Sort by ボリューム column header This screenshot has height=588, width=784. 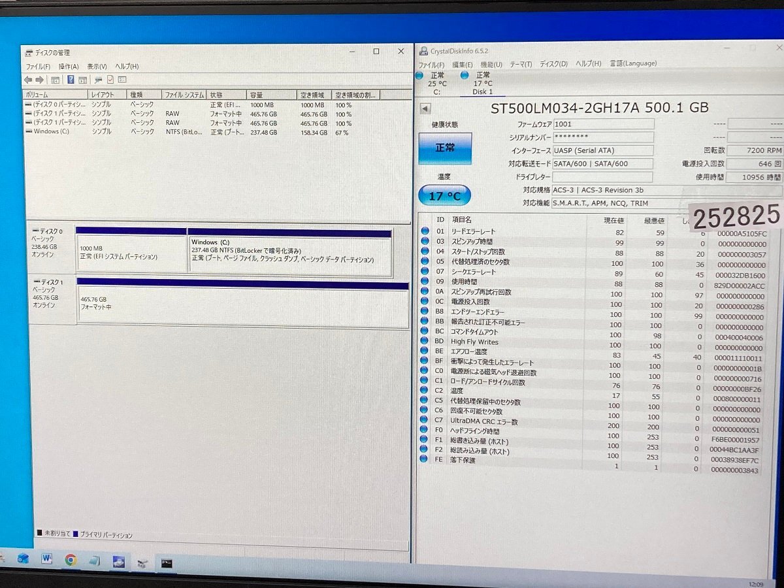click(56, 95)
